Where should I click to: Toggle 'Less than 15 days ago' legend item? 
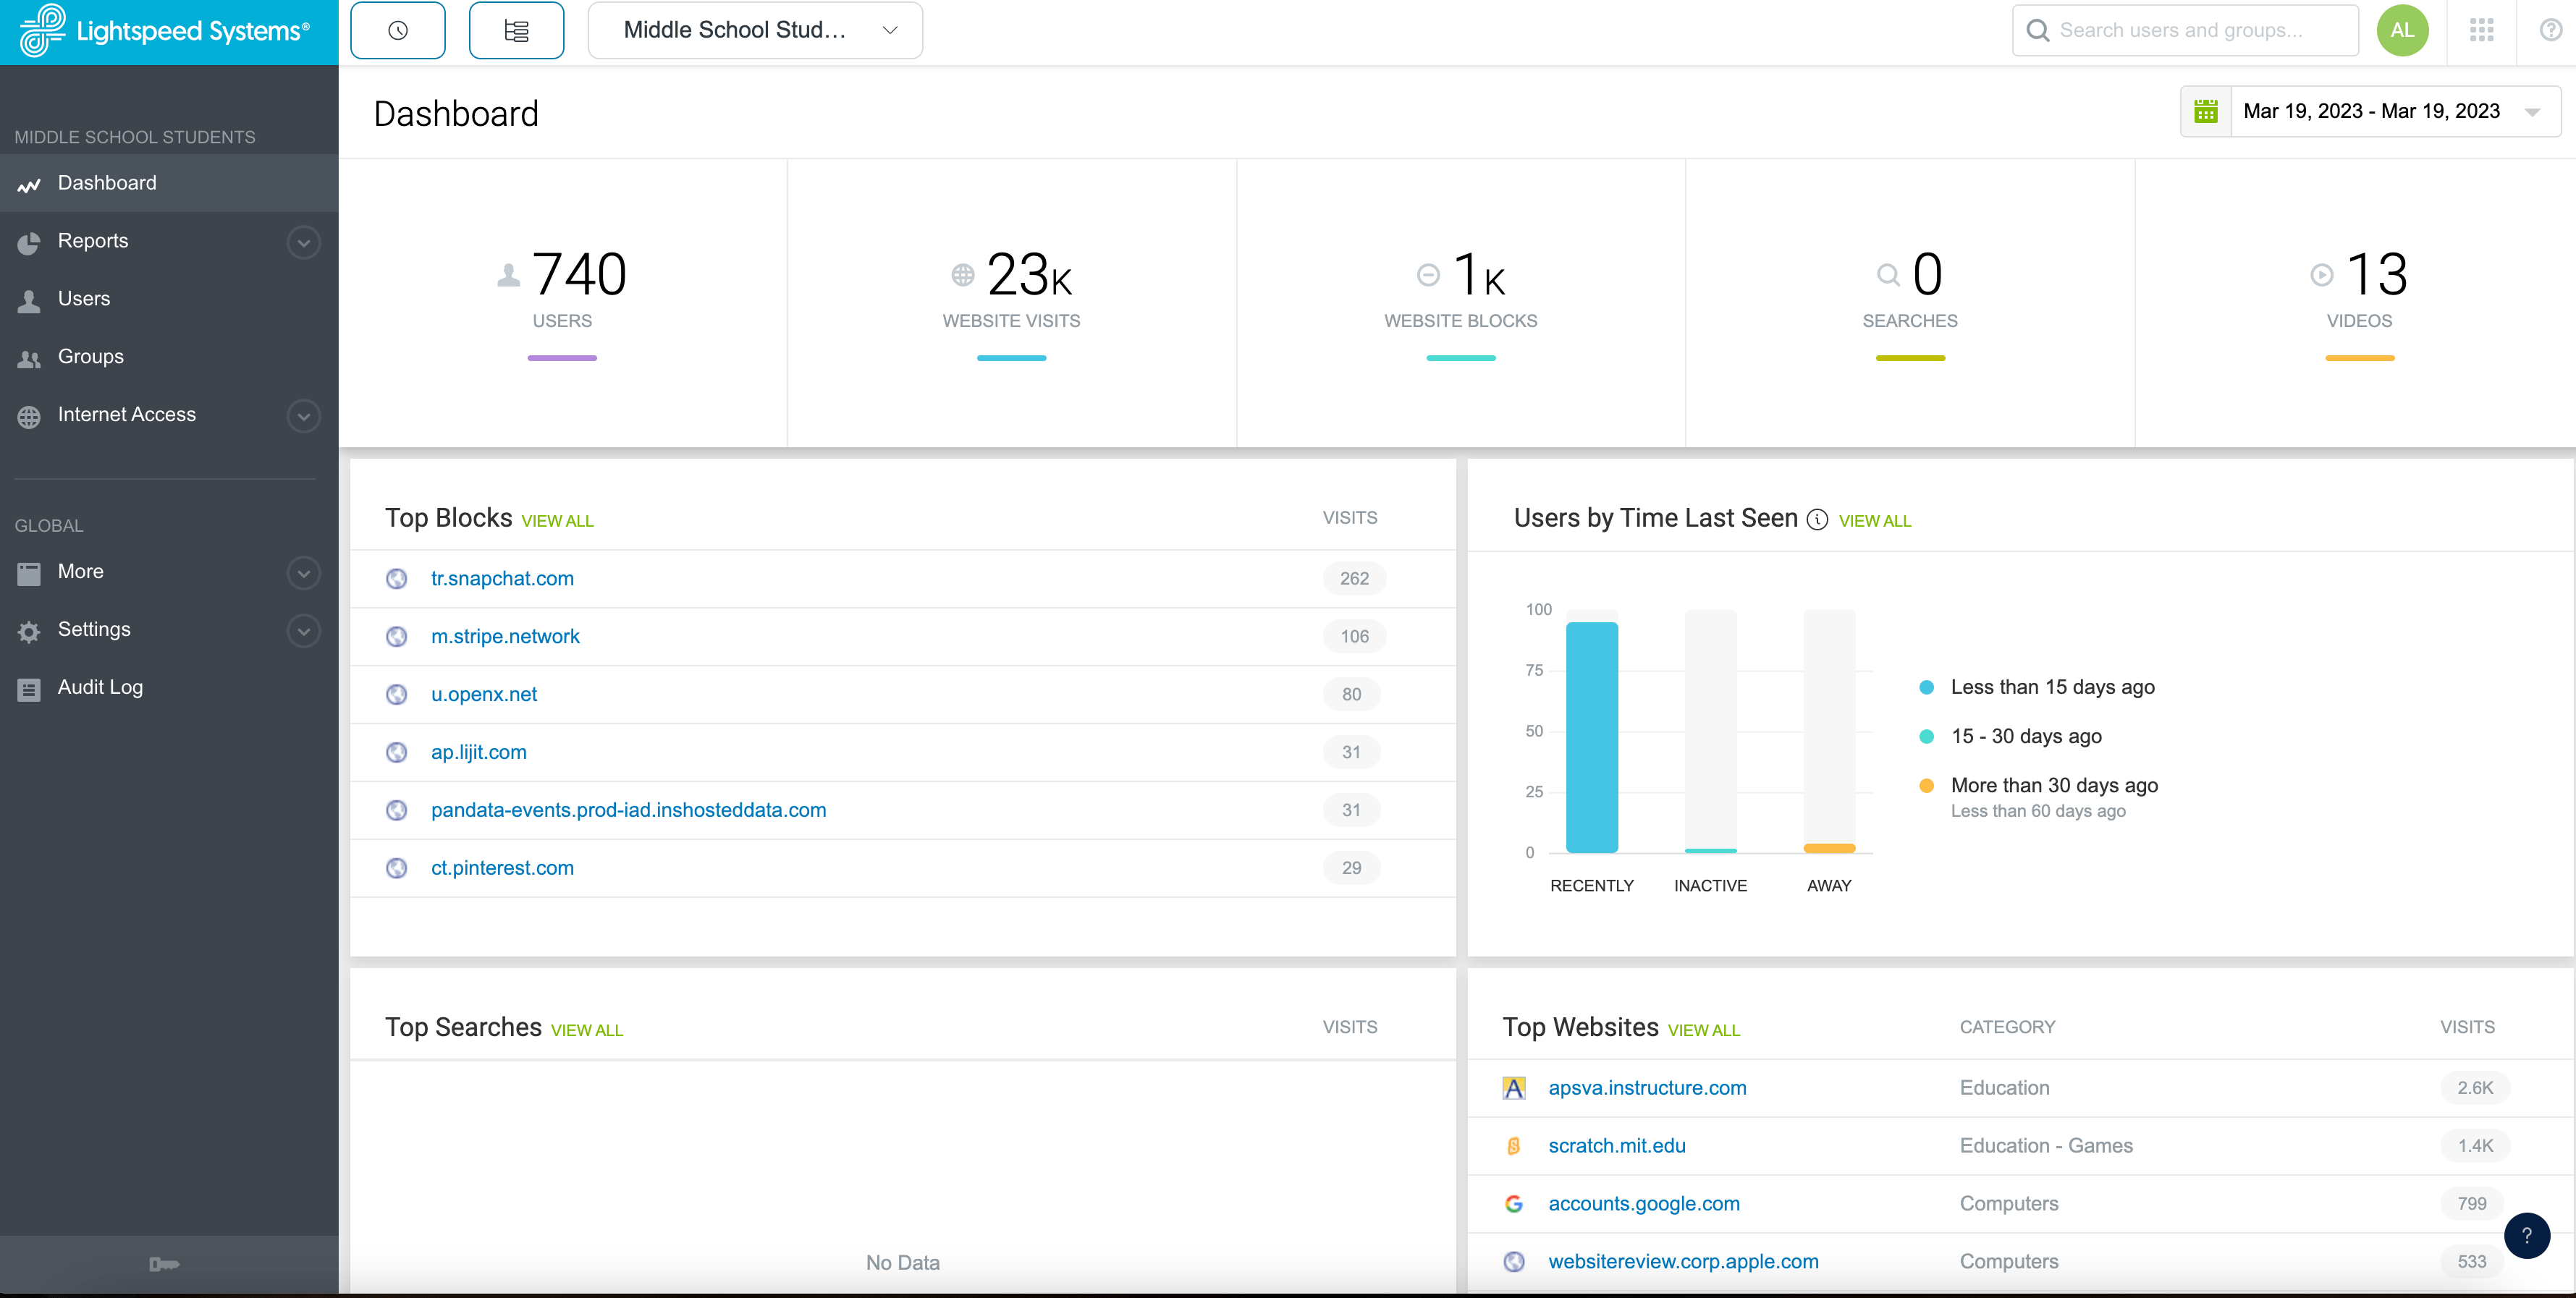tap(2052, 687)
